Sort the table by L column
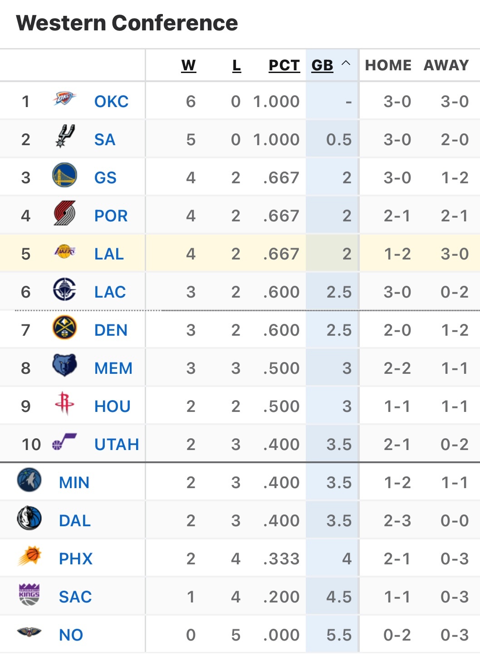The image size is (480, 656). [x=236, y=65]
